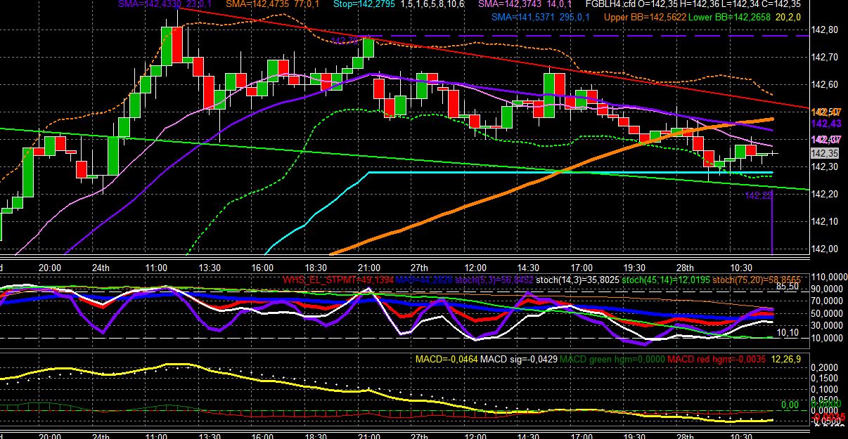Click the 21:00 time axis label

[369, 268]
